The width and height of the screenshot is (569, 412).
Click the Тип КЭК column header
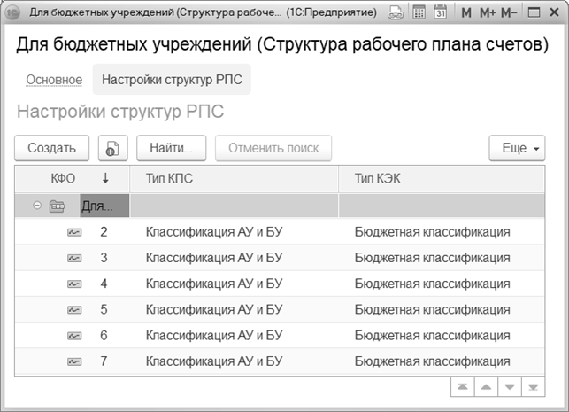[378, 178]
